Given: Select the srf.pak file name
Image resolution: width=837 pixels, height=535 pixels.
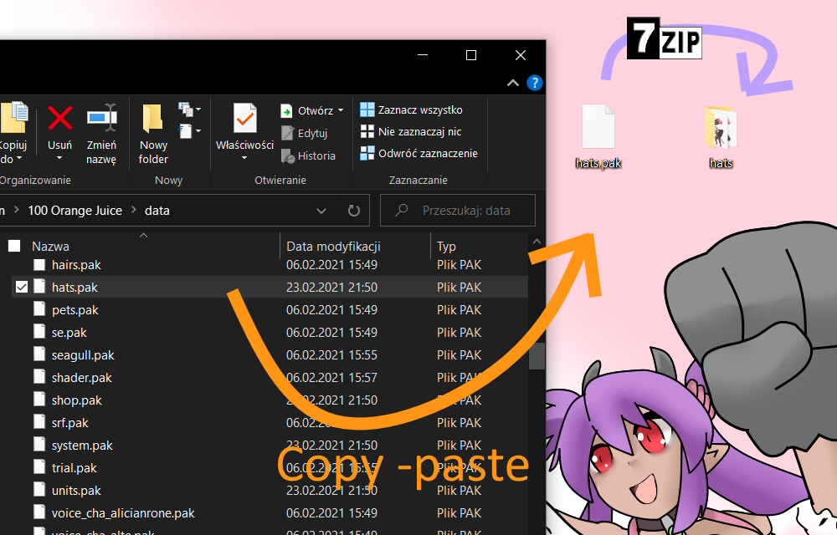Looking at the screenshot, I should (x=70, y=422).
